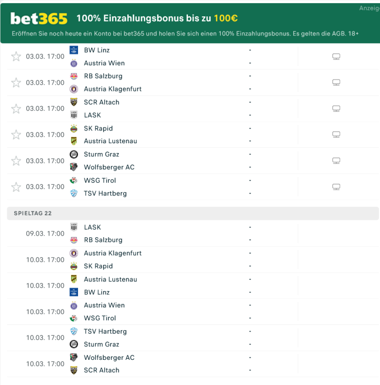The height and width of the screenshot is (385, 380).
Task: Open the 100% Einzahlungsbonus banner offer
Action: pyautogui.click(x=157, y=18)
